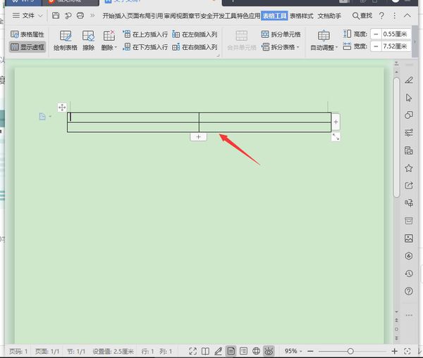This screenshot has height=358, width=423.
Task: Open the help question mark icon
Action: pyautogui.click(x=381, y=15)
